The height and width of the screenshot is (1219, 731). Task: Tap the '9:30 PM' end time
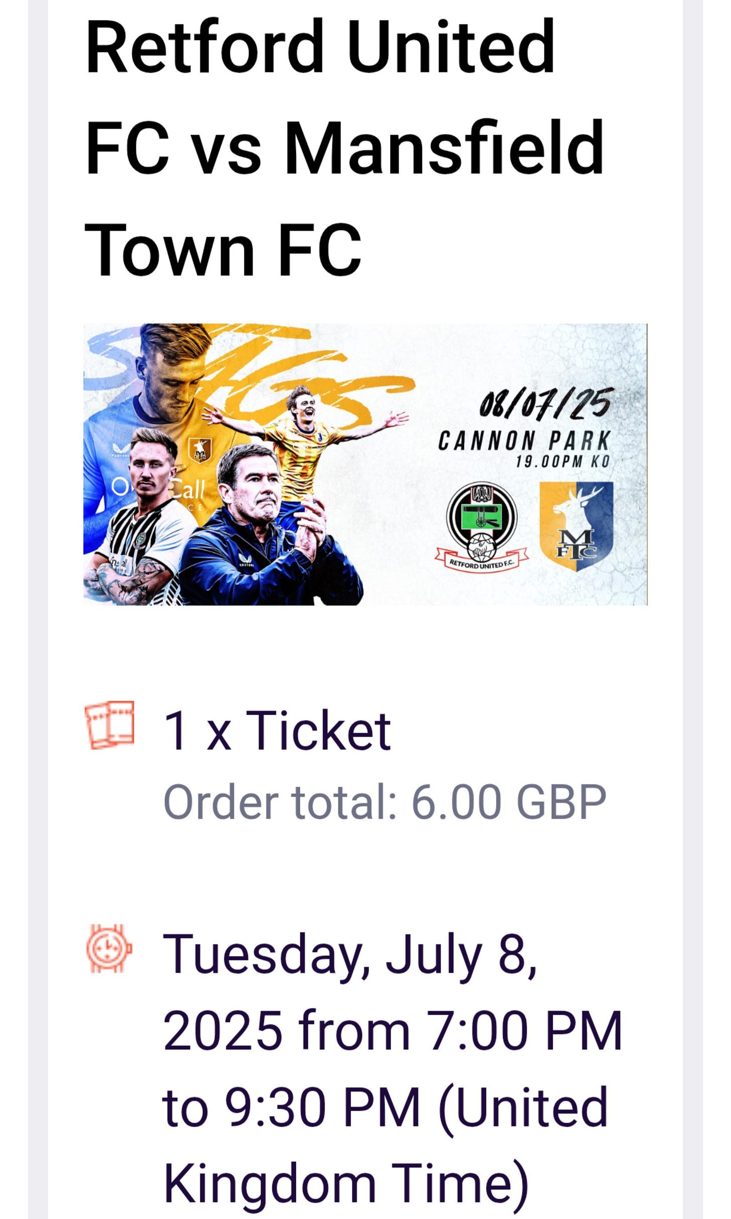321,1107
